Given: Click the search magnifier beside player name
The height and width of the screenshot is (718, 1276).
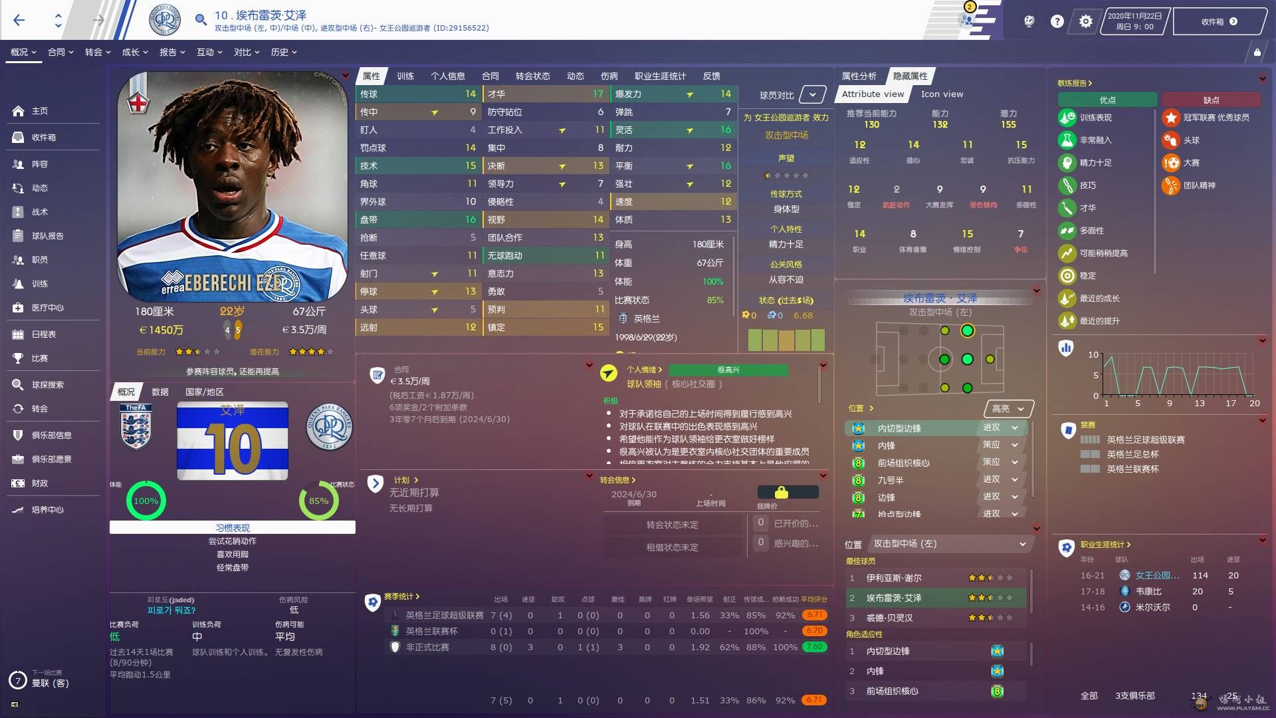Looking at the screenshot, I should tap(201, 20).
